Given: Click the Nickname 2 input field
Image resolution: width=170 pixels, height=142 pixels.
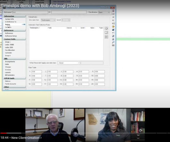Looking at the screenshot, I should point(69,12).
